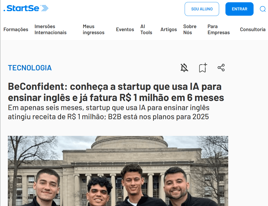
Task: Click the SOU ALUNO button
Action: [202, 9]
